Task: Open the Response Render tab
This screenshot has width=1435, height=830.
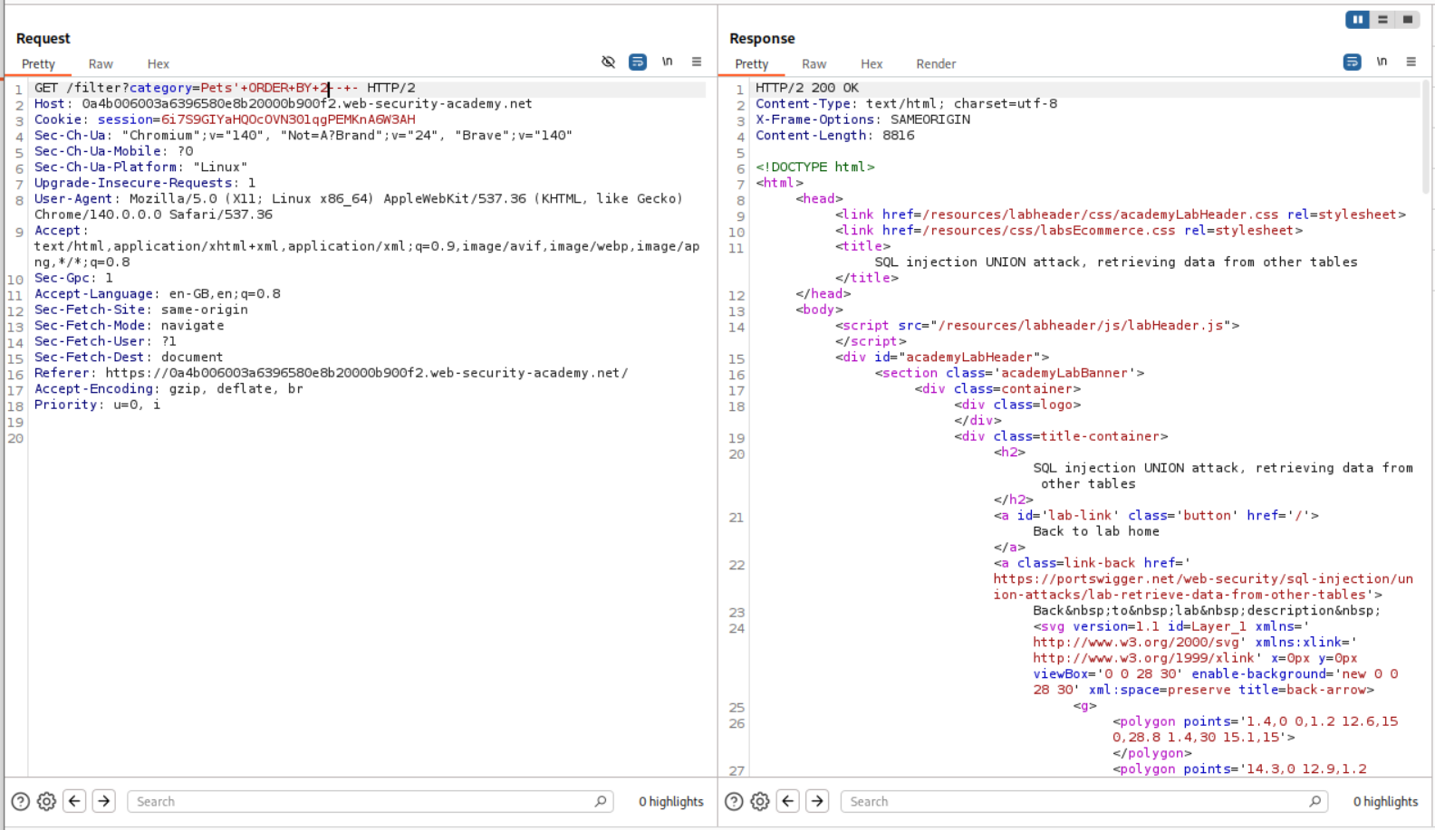Action: [935, 64]
